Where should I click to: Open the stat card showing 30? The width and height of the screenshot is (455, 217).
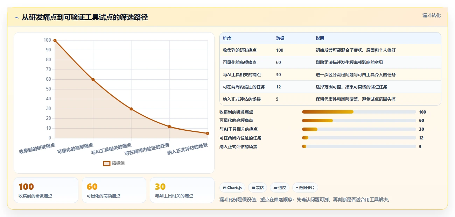coord(182,190)
